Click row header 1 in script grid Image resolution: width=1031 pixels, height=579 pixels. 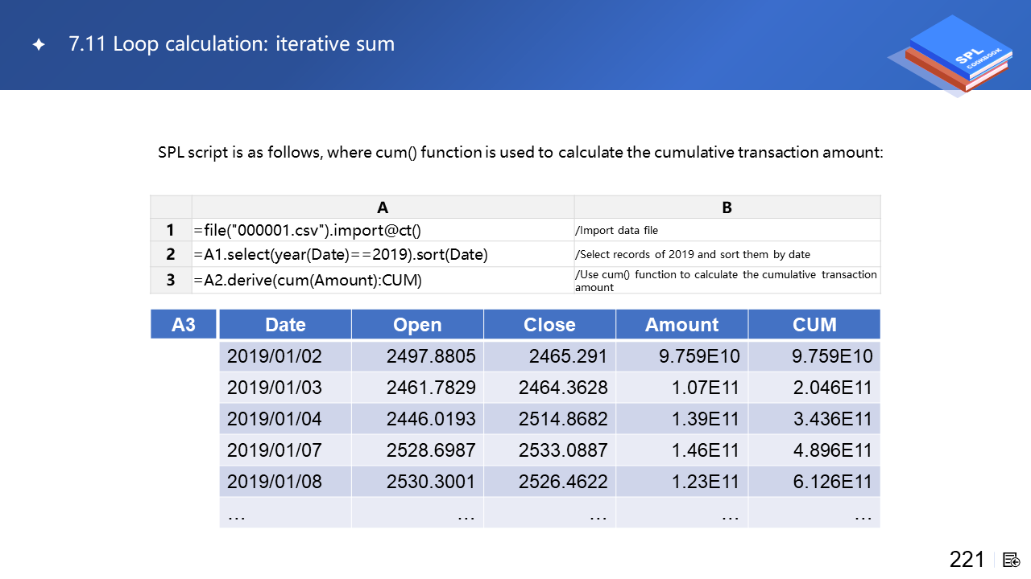pos(171,231)
